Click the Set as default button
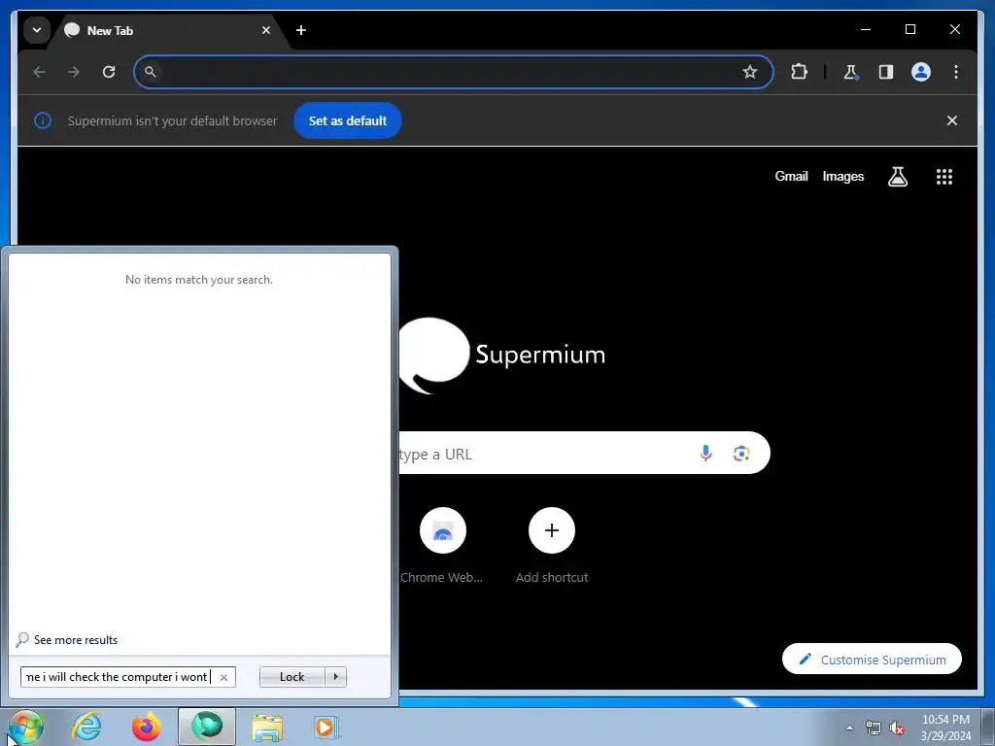 coord(348,120)
